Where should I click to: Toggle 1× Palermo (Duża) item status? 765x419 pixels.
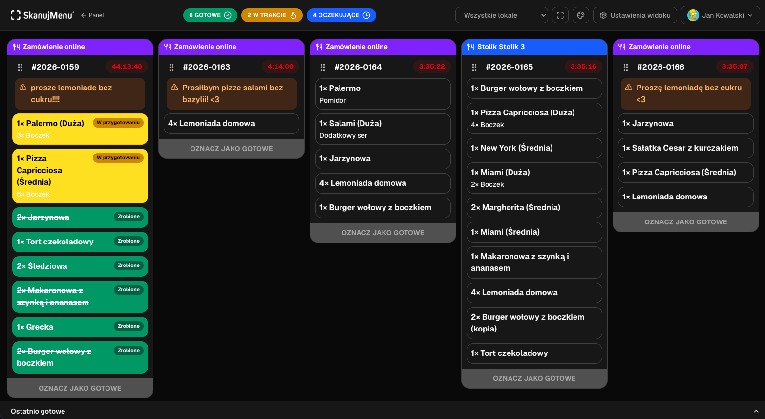(80, 129)
